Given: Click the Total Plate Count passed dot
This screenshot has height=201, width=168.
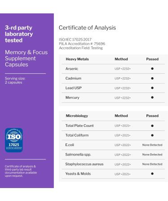Looking at the screenshot, I should pyautogui.click(x=152, y=126).
